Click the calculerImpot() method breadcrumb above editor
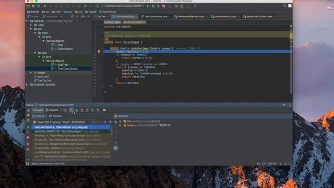Image resolution: width=334 pixels, height=188 pixels. pos(135,22)
